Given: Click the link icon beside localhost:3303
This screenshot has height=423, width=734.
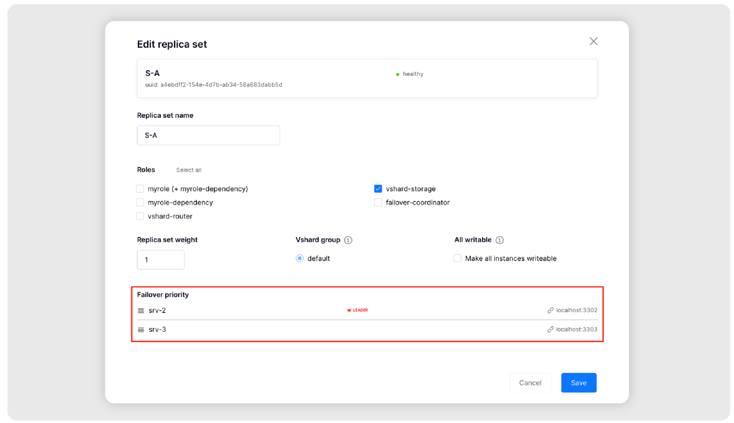Looking at the screenshot, I should [x=550, y=329].
